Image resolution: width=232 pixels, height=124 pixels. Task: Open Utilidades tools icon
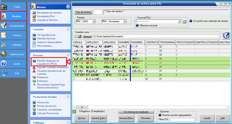pos(4,45)
